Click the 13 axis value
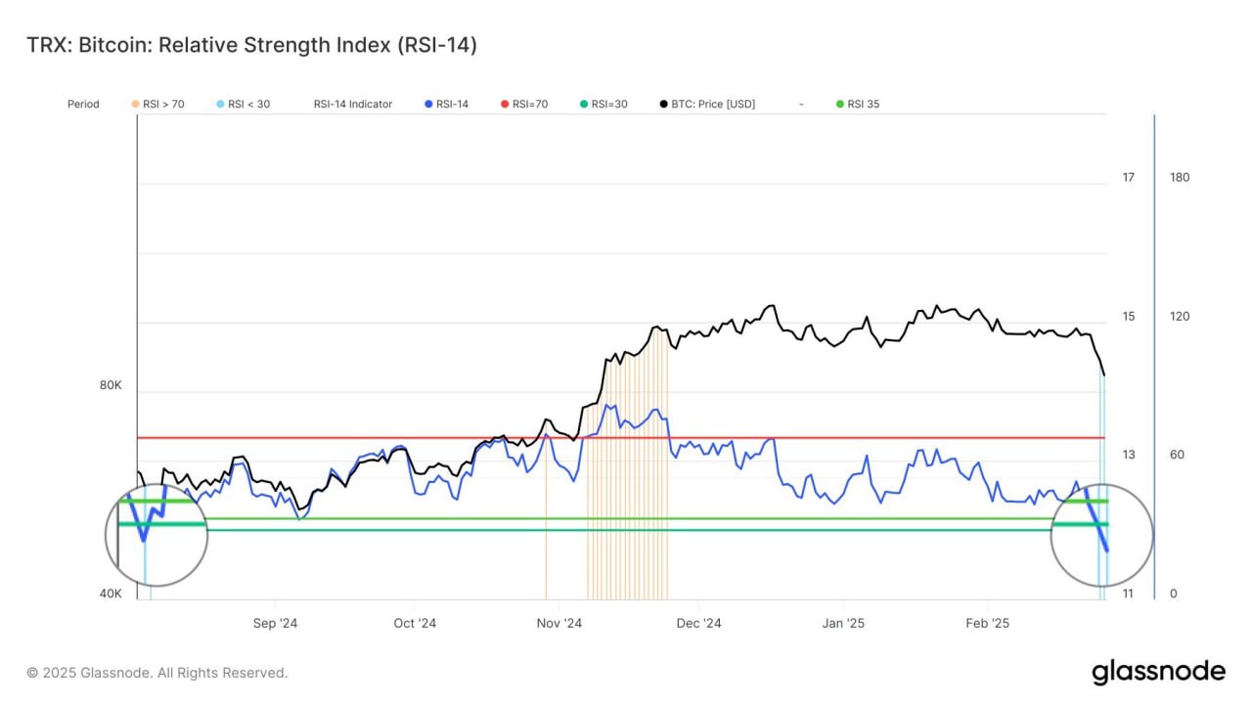 (x=1129, y=455)
